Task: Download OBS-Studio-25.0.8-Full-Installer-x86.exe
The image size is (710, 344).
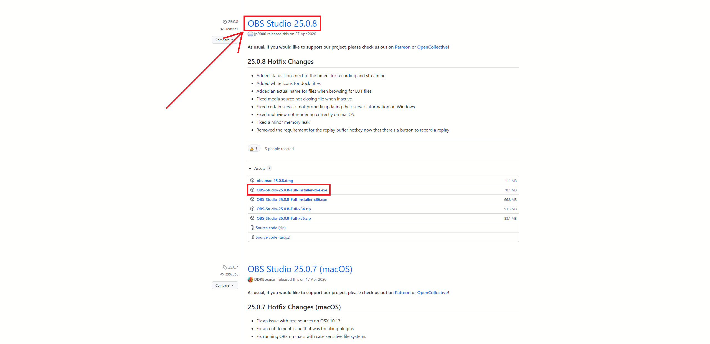Action: (x=292, y=199)
